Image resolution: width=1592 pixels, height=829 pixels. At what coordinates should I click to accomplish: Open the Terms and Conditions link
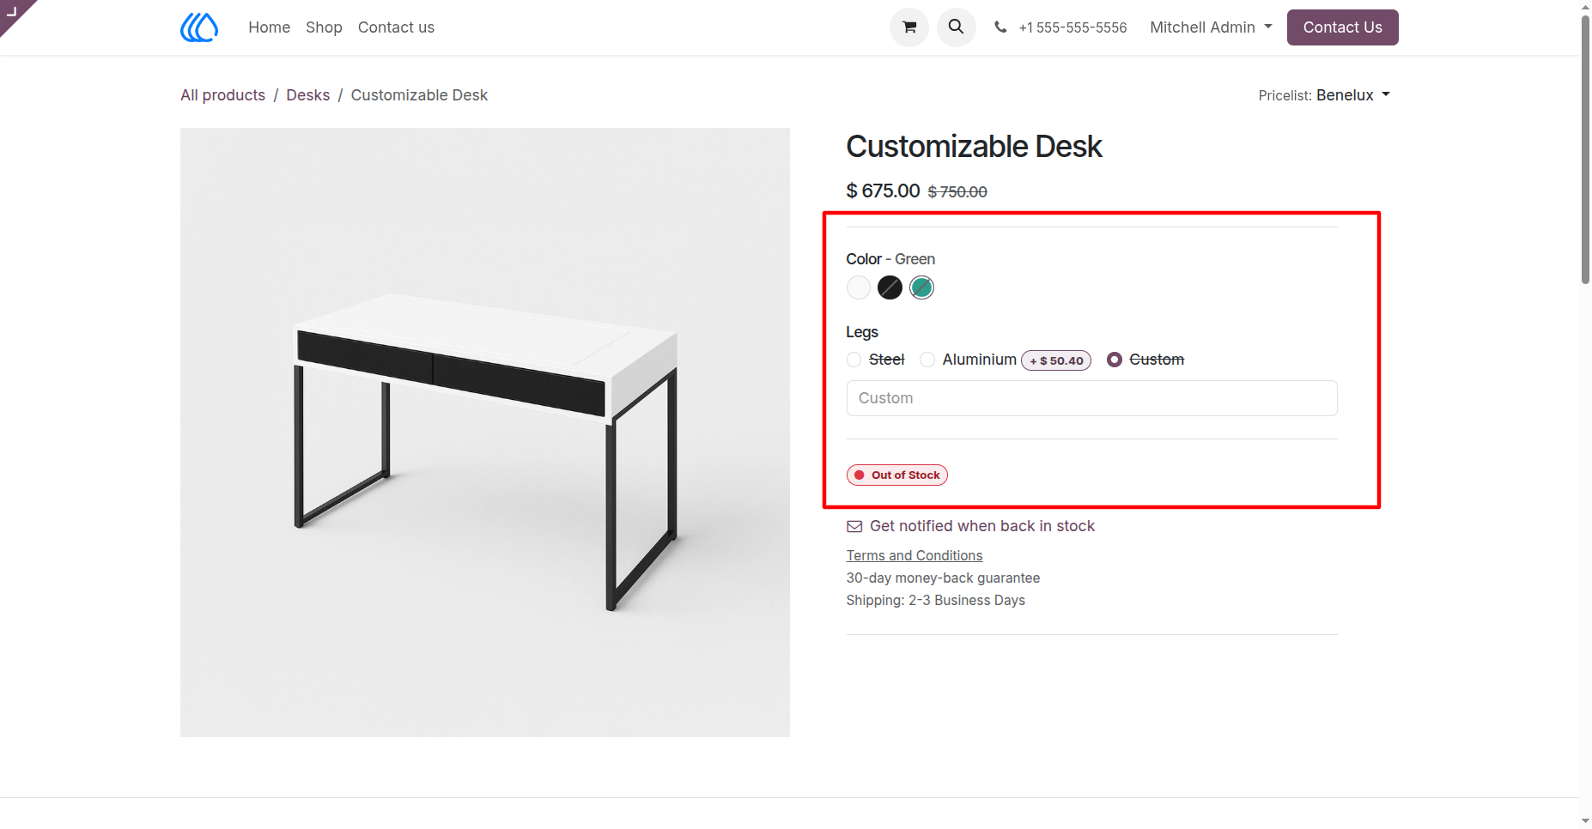point(914,556)
